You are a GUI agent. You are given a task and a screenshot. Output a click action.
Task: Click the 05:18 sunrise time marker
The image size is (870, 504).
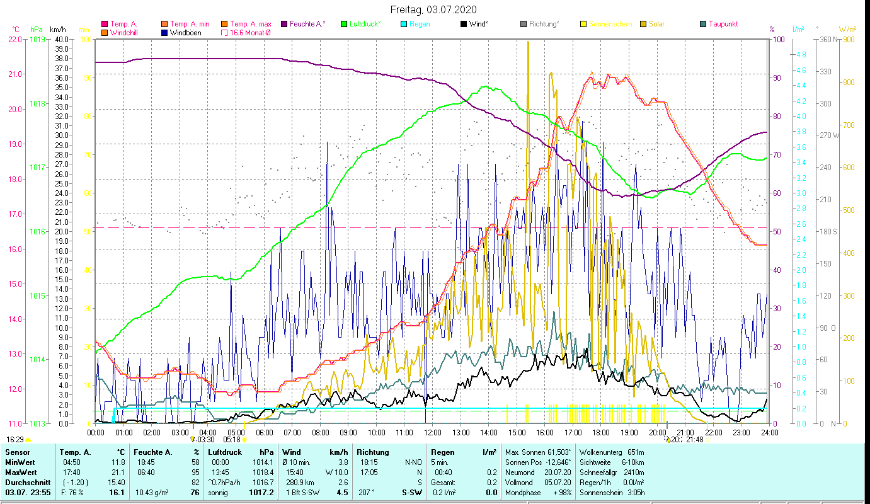[232, 440]
